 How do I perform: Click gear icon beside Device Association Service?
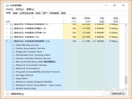click(x=13, y=48)
